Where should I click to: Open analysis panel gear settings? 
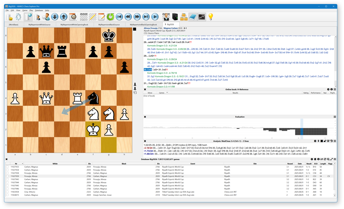(315, 141)
